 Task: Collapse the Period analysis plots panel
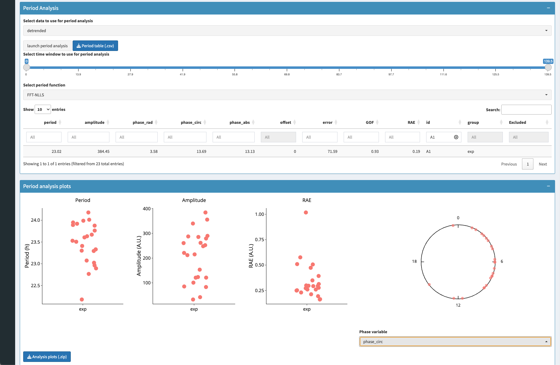point(548,186)
